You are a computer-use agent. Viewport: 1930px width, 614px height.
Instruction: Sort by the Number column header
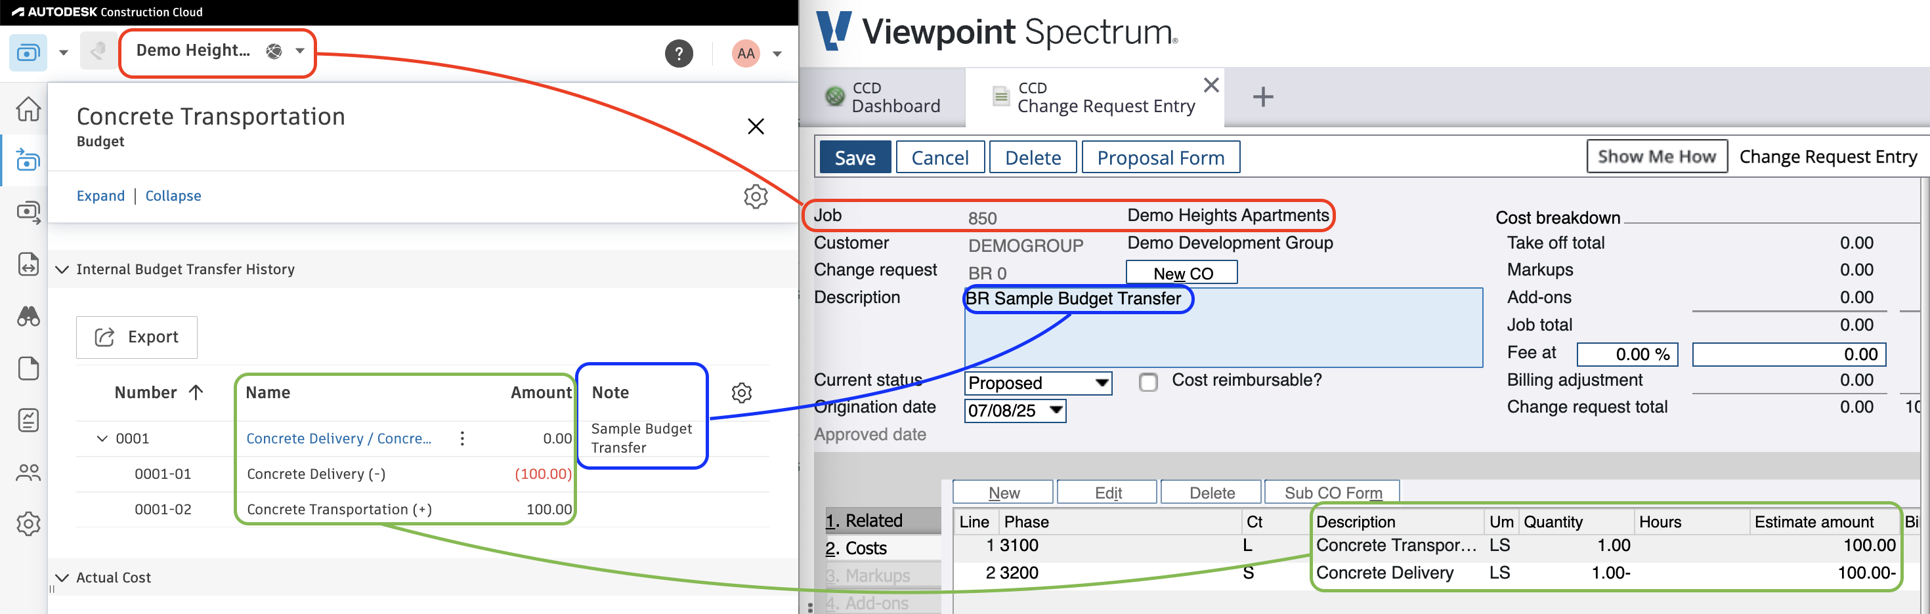pos(158,392)
